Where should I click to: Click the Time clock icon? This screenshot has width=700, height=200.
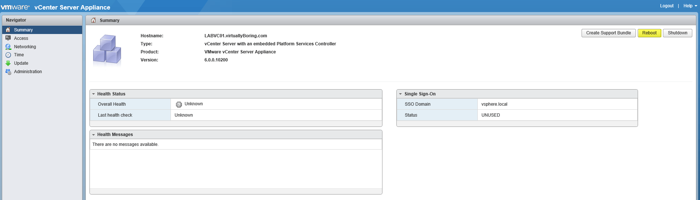8,55
